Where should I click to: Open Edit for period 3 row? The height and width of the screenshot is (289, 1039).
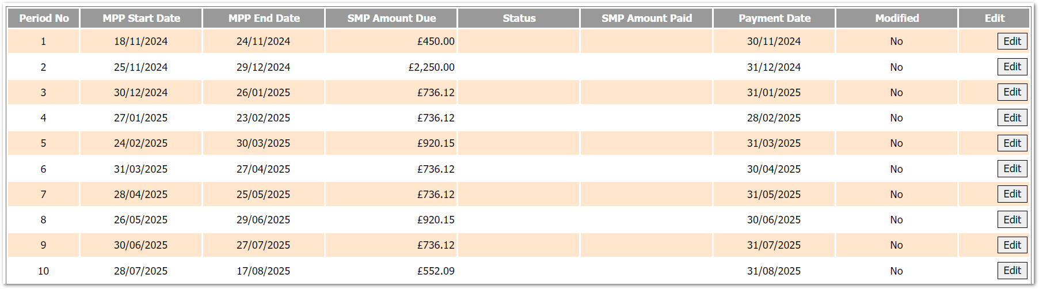point(1012,92)
